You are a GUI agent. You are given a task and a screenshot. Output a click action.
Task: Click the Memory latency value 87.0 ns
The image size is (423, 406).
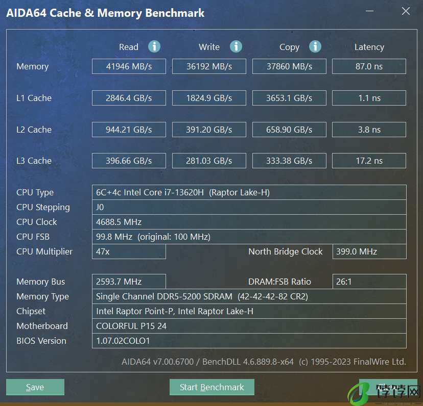(369, 66)
